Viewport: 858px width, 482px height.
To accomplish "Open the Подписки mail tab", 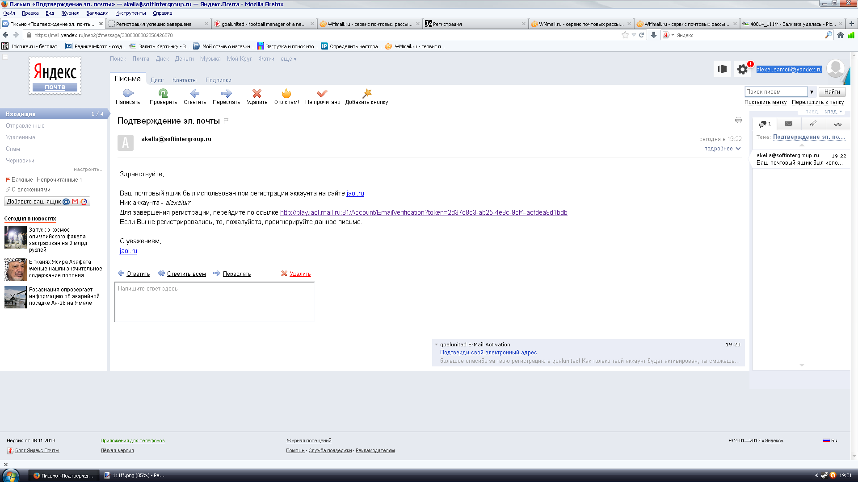I will [x=218, y=80].
